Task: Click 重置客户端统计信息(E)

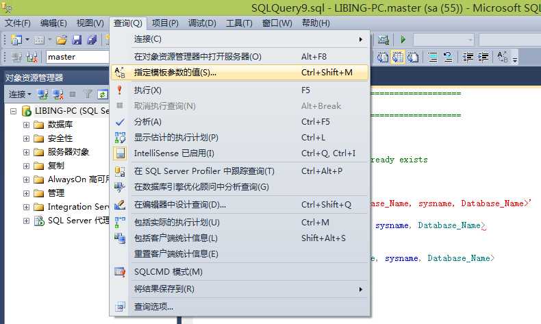Action: (x=240, y=254)
